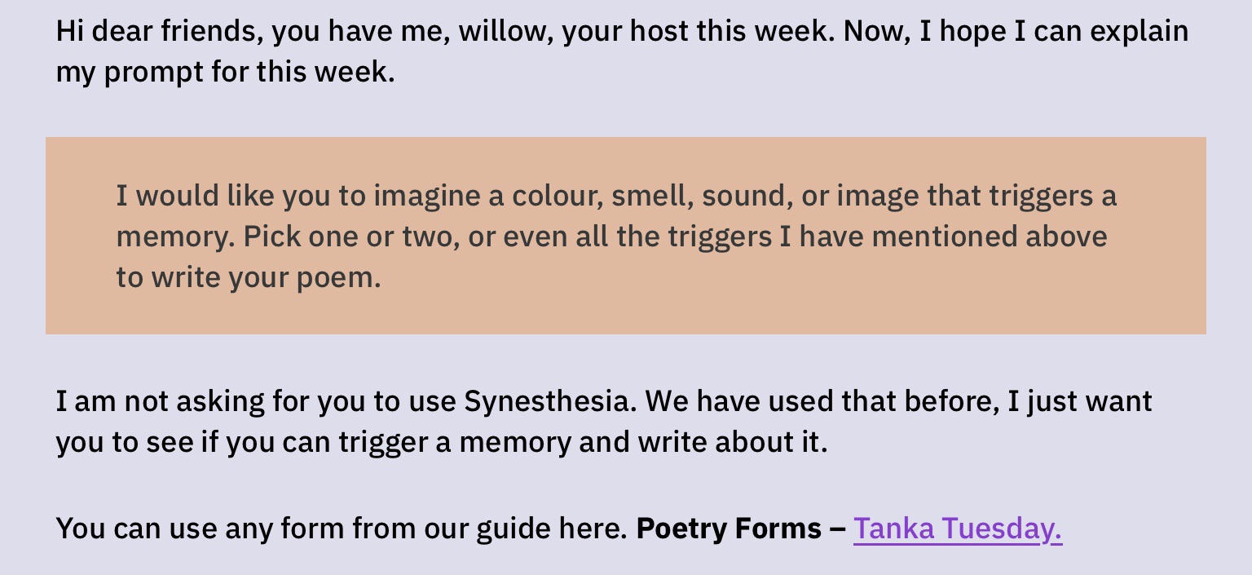Screen dimensions: 1252x575
Task: Click 'trigger a memory and write about it'
Action: 582,442
